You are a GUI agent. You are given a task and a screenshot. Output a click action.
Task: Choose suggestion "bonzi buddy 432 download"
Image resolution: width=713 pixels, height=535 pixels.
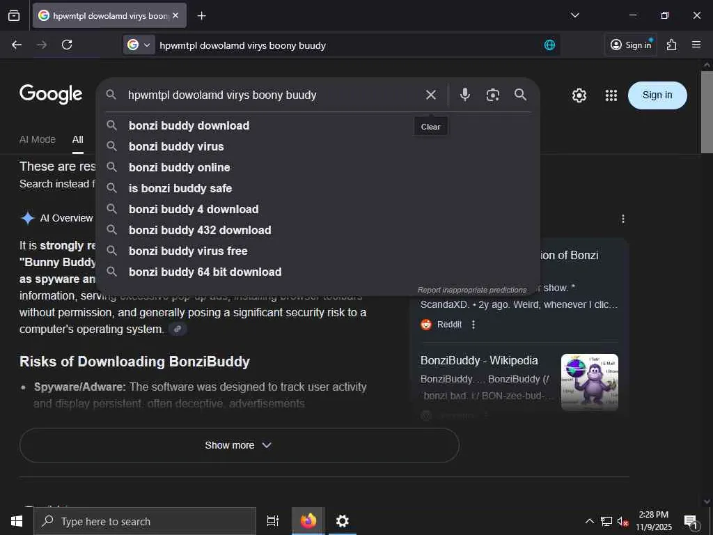point(318,230)
